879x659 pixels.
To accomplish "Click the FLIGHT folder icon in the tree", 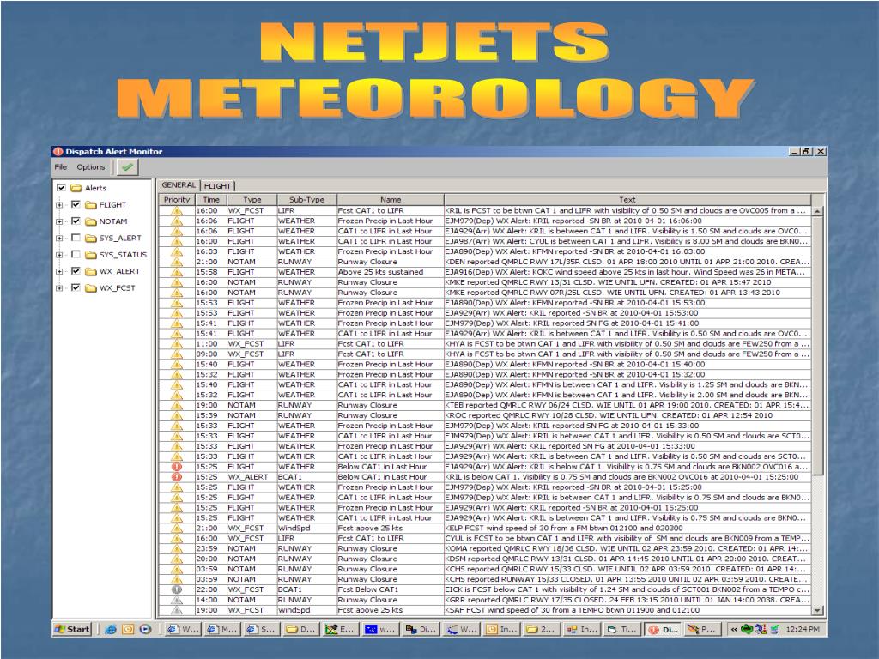I will tap(91, 205).
